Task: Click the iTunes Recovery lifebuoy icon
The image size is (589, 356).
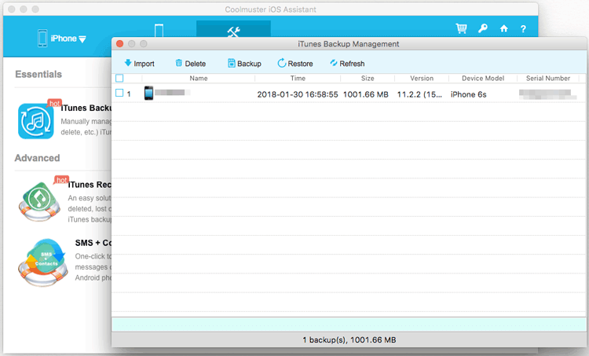Action: [x=39, y=202]
